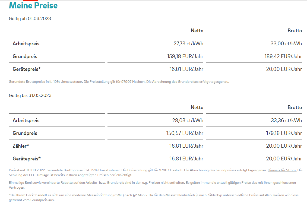Click the second table's Brutto column header

(x=295, y=107)
